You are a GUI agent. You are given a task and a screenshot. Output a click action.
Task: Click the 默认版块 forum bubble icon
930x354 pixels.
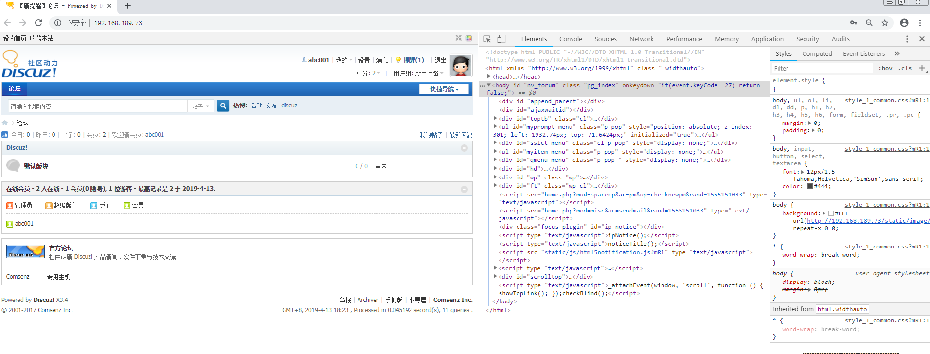click(x=13, y=166)
